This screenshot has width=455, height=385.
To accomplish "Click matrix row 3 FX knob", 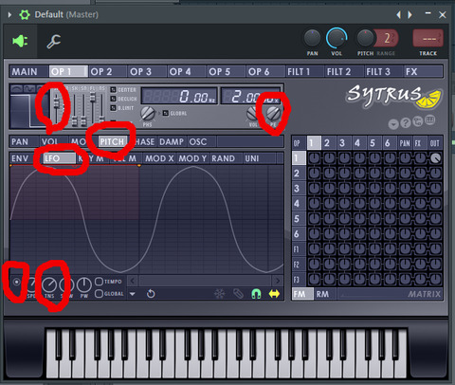I will click(420, 189).
